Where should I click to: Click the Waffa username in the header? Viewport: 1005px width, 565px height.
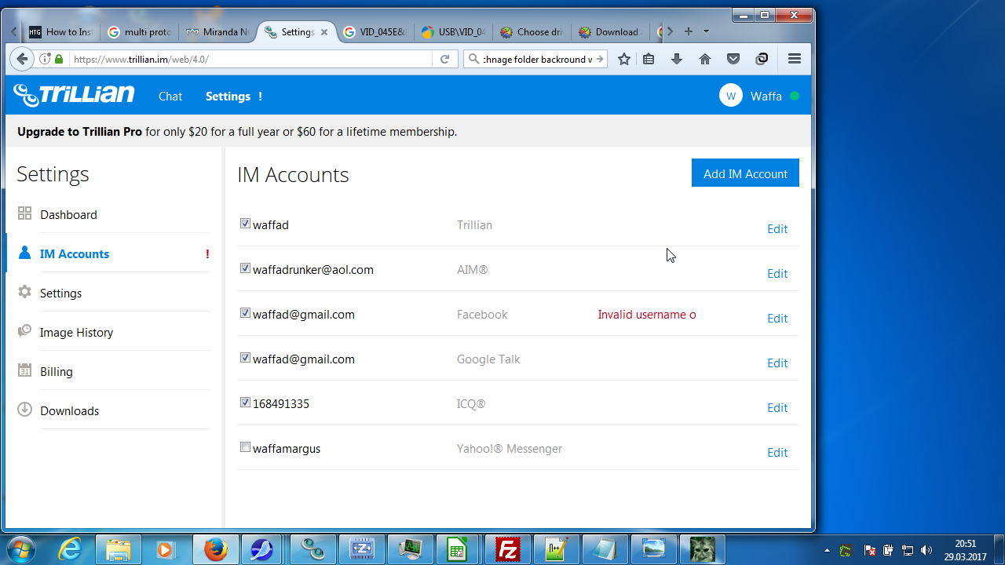pos(766,96)
